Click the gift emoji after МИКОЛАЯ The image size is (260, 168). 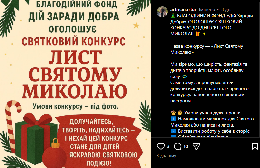point(197,34)
